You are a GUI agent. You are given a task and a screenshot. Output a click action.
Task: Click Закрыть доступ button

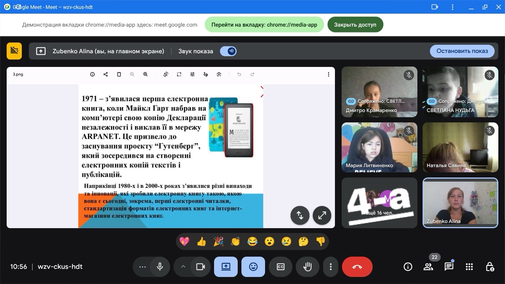(355, 25)
